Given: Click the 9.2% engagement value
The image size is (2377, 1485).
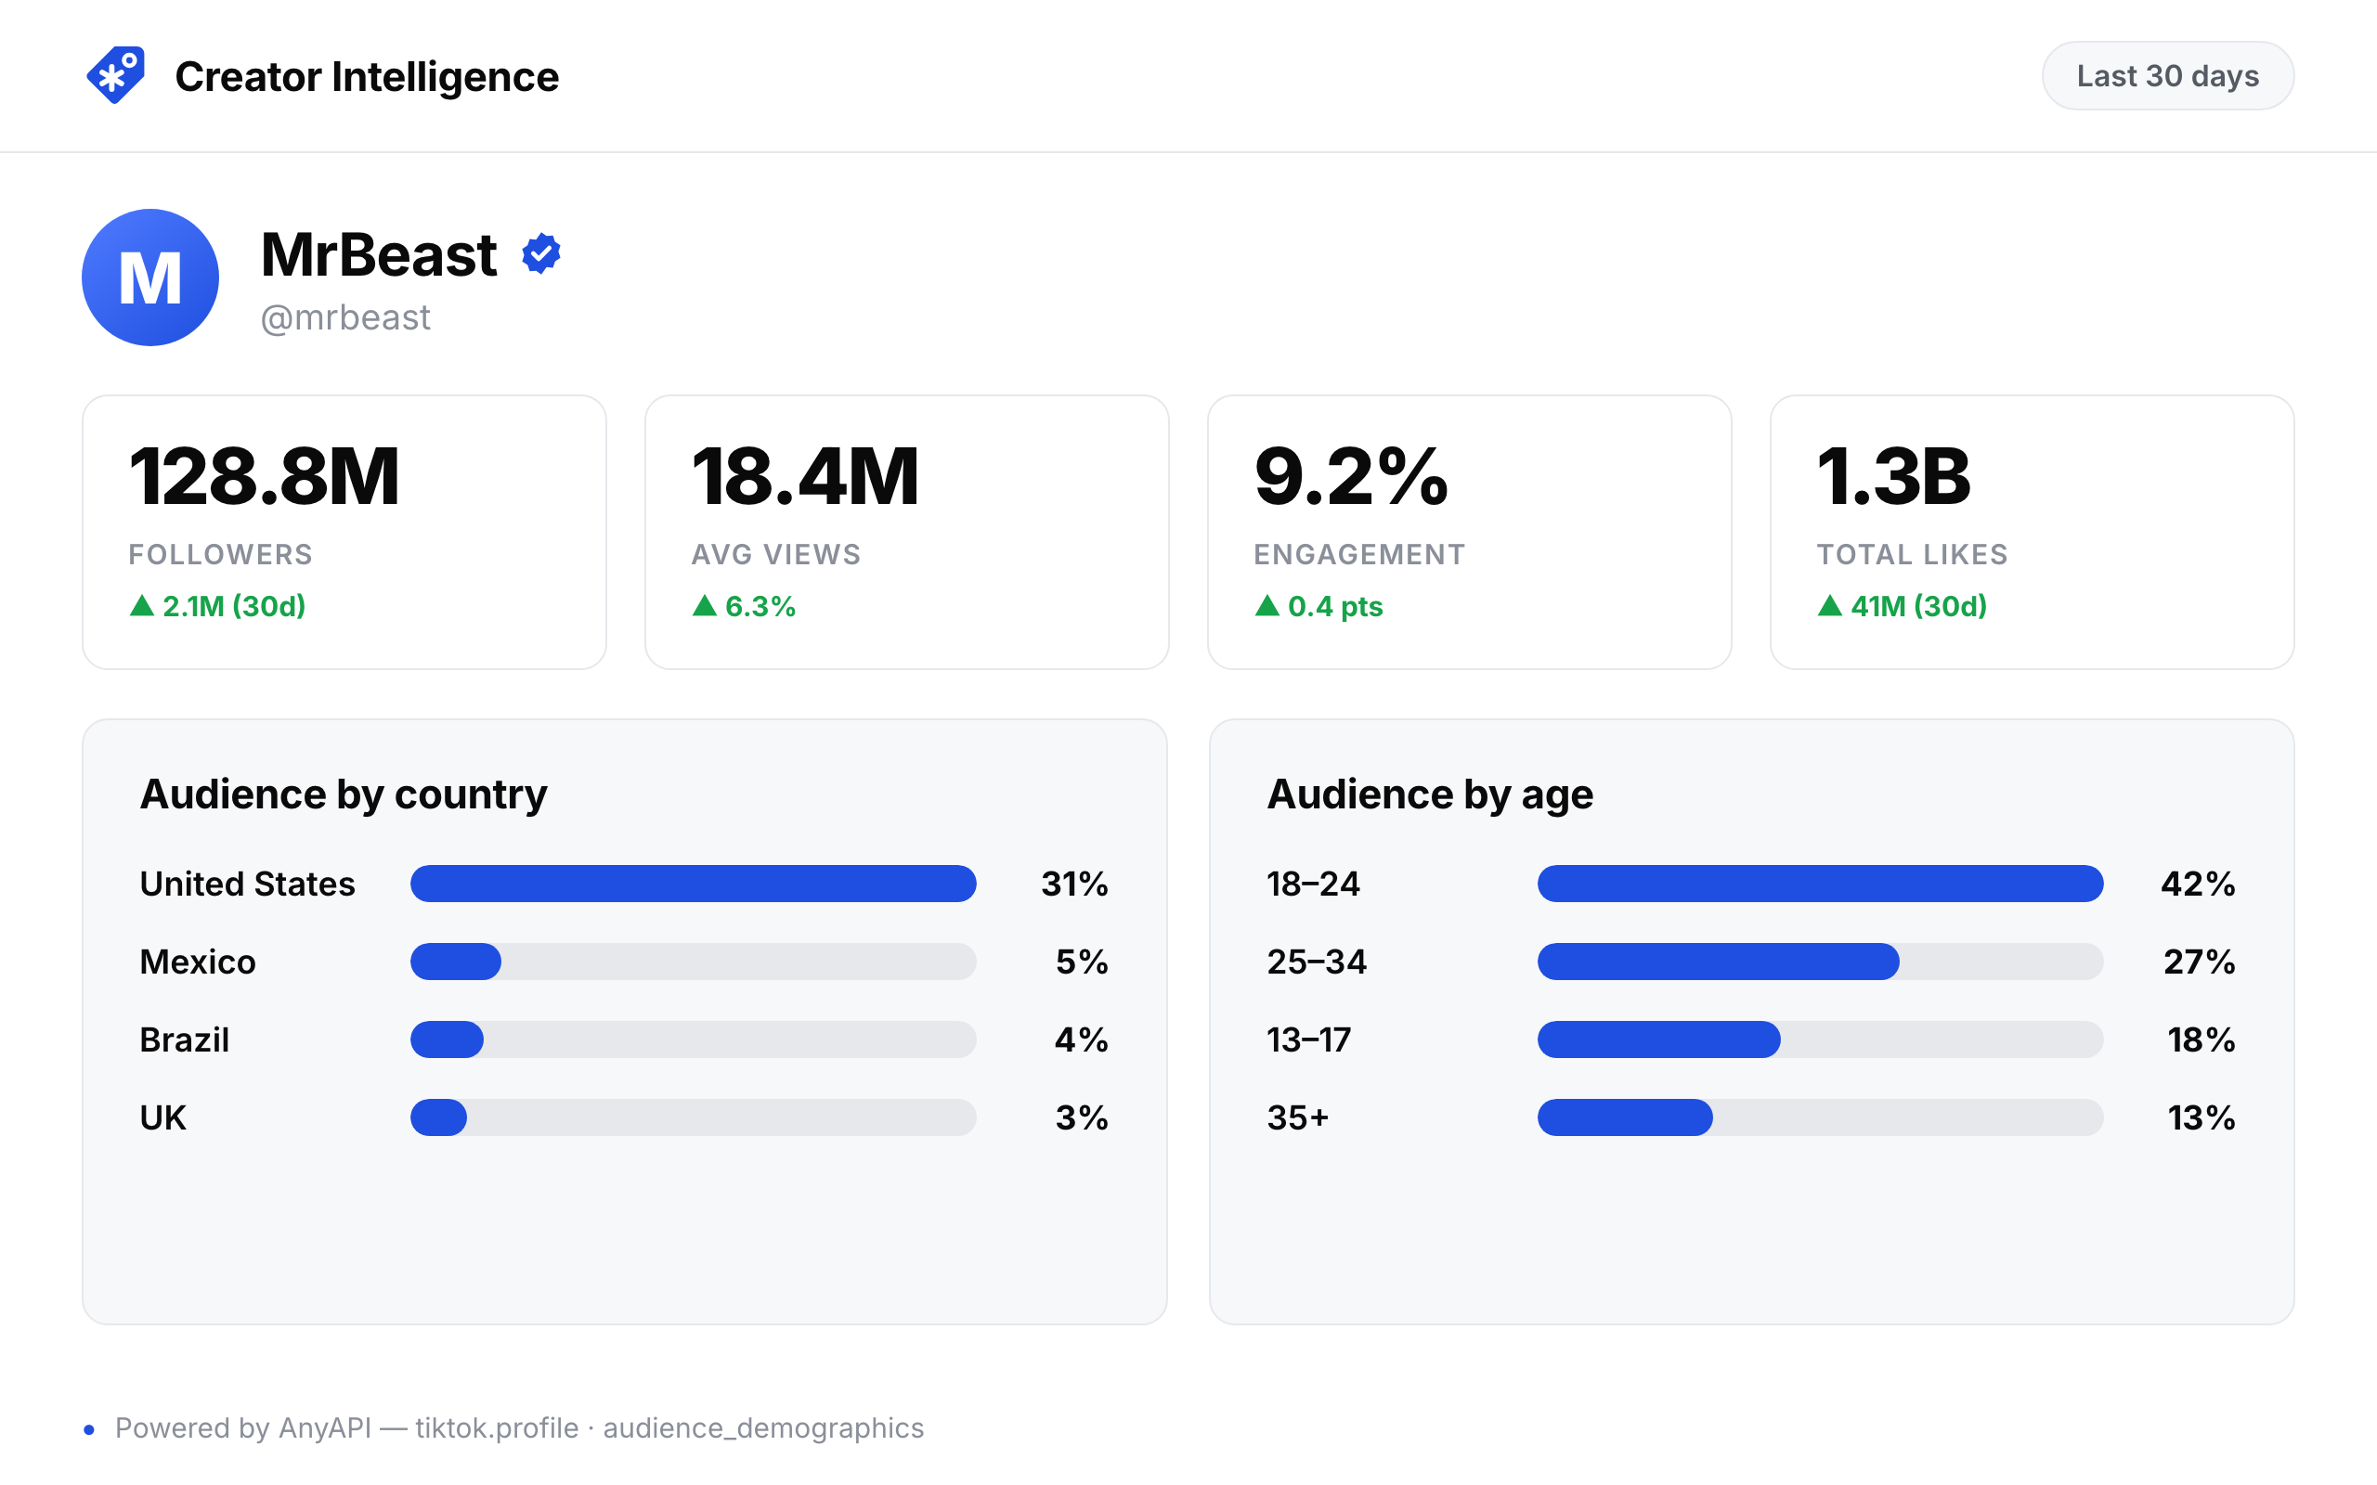Looking at the screenshot, I should (x=1352, y=476).
